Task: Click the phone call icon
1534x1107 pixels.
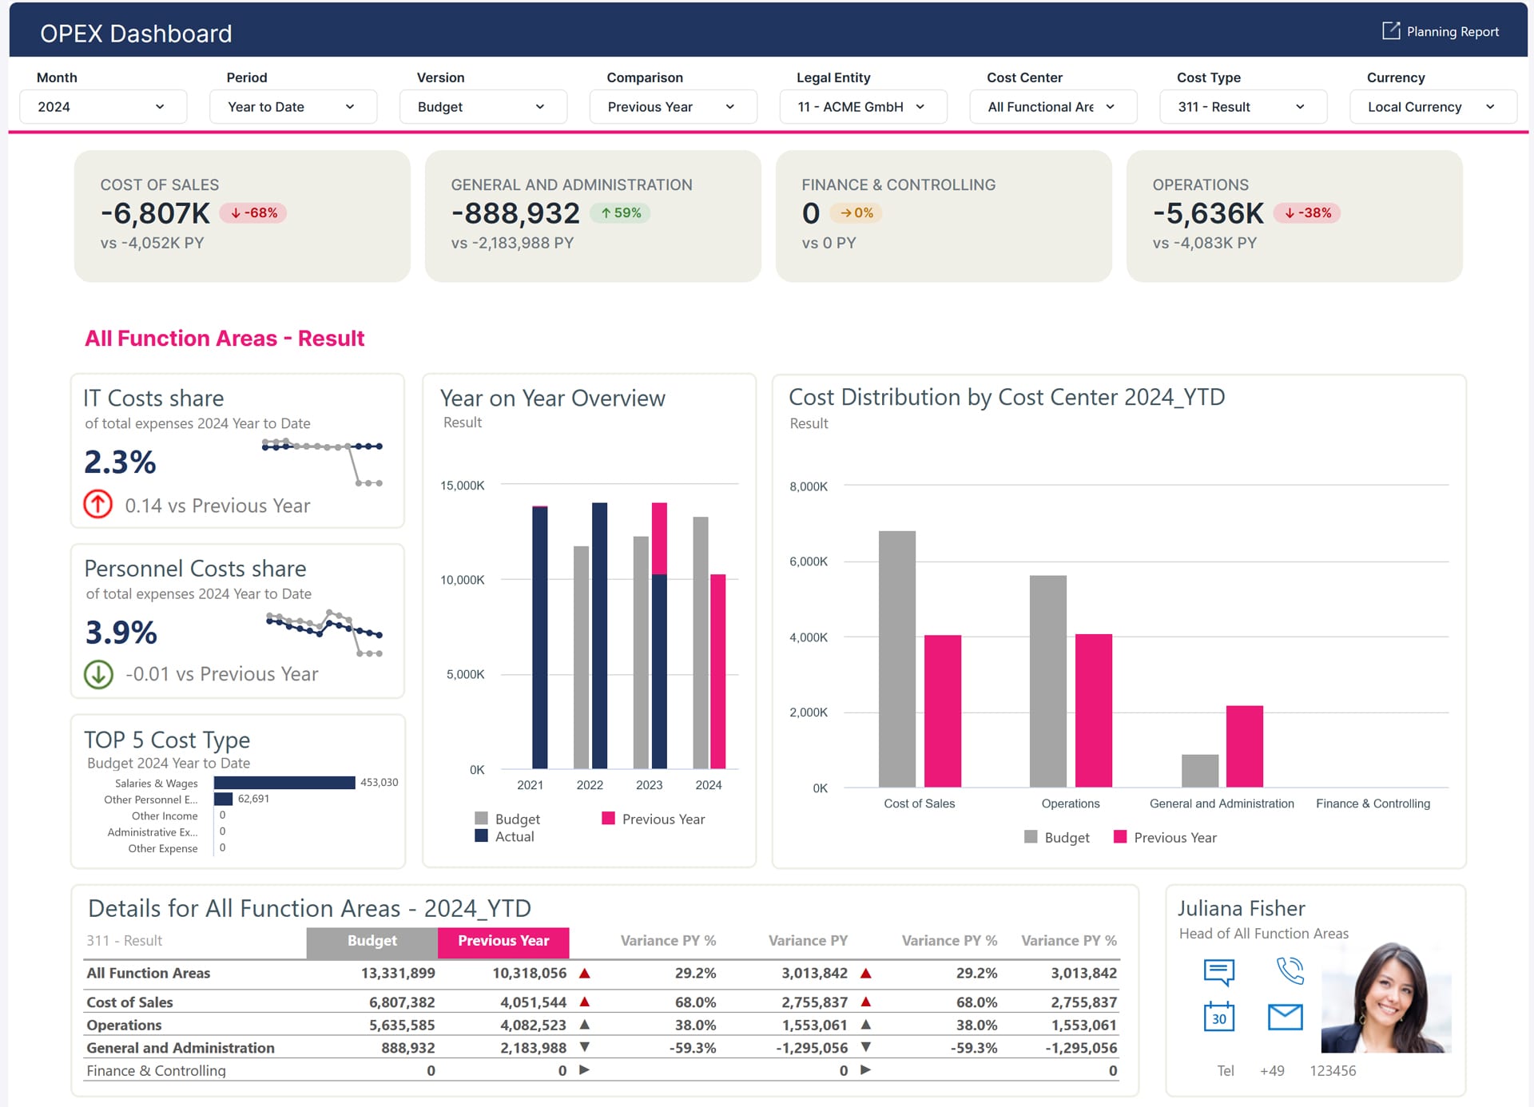Action: pyautogui.click(x=1290, y=970)
